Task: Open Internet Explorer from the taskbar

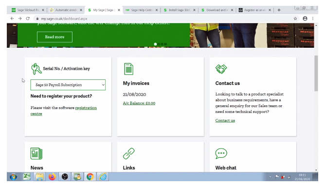Action: pos(103,177)
